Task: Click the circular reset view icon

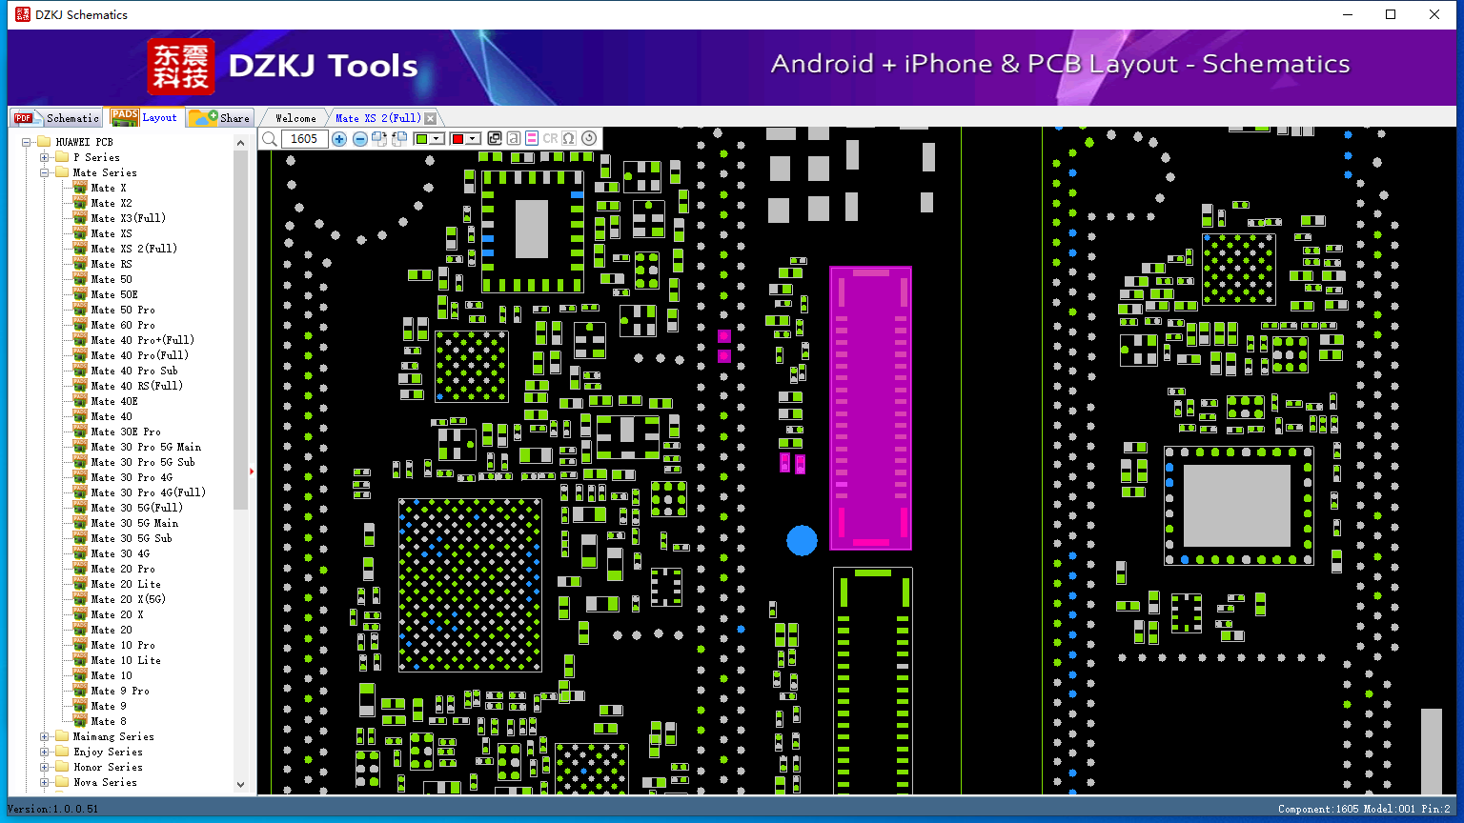Action: pyautogui.click(x=589, y=139)
